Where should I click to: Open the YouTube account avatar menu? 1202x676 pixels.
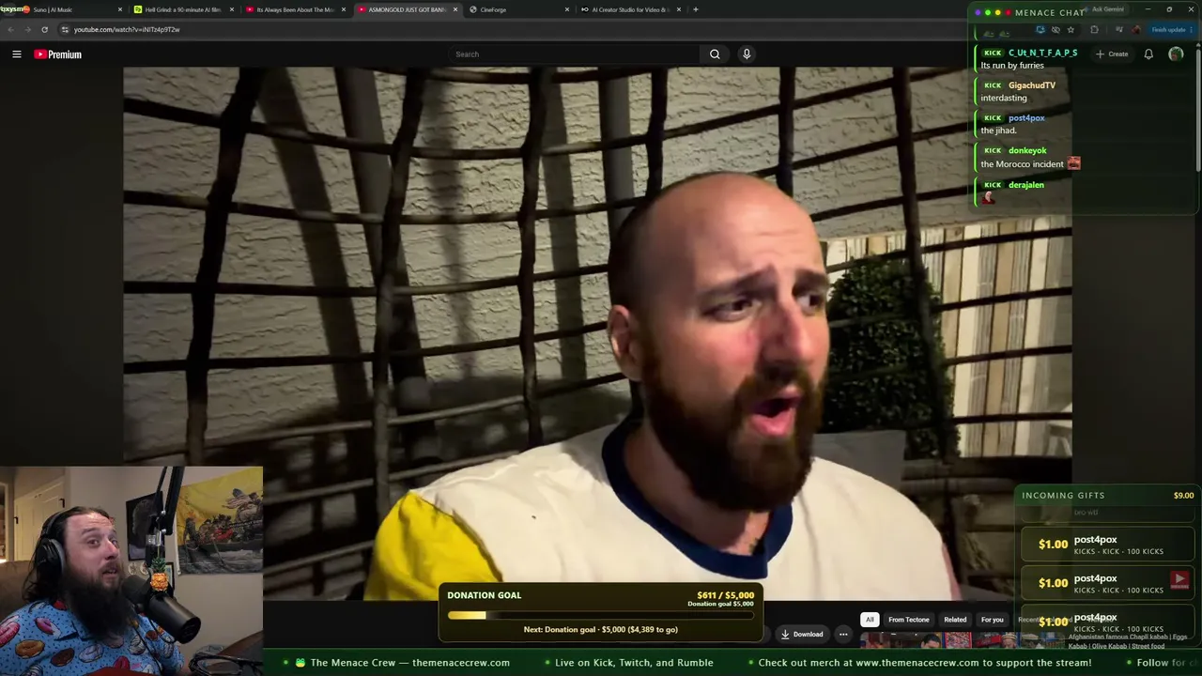(x=1176, y=54)
